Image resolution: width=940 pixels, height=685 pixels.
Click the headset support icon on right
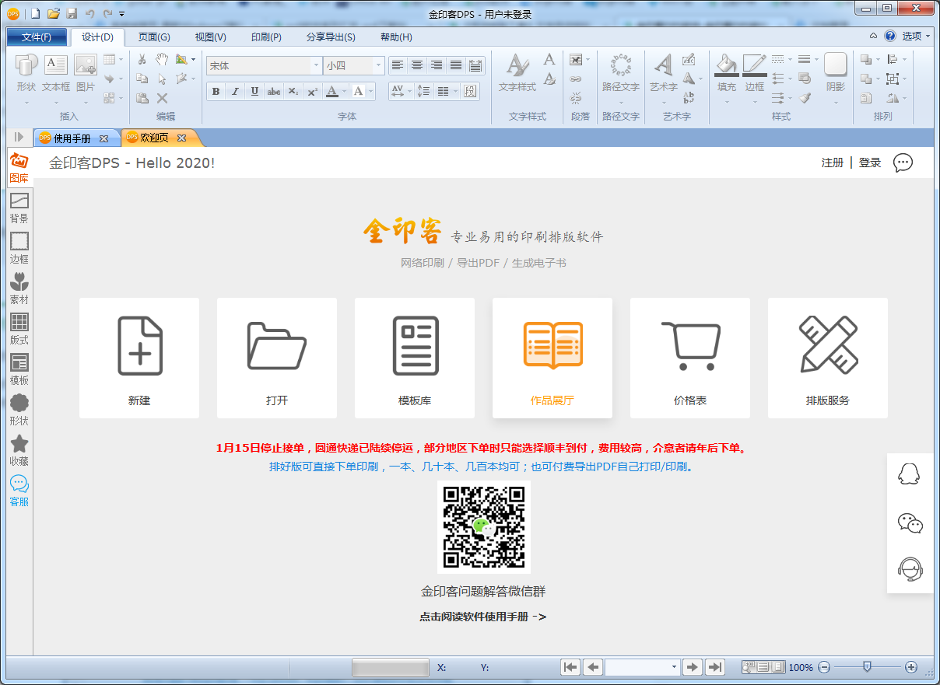click(x=910, y=570)
